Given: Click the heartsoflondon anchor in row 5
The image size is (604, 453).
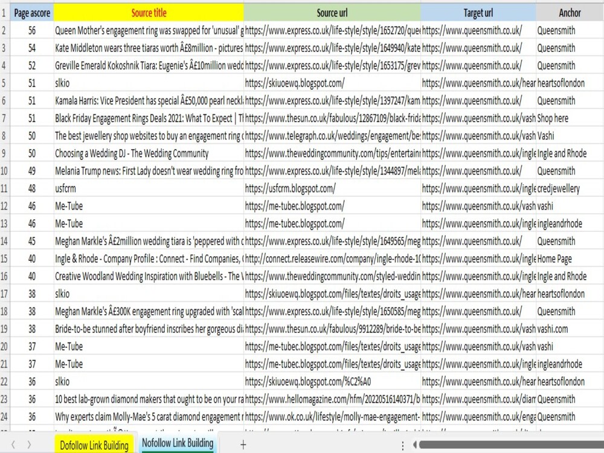Looking at the screenshot, I should pos(570,83).
